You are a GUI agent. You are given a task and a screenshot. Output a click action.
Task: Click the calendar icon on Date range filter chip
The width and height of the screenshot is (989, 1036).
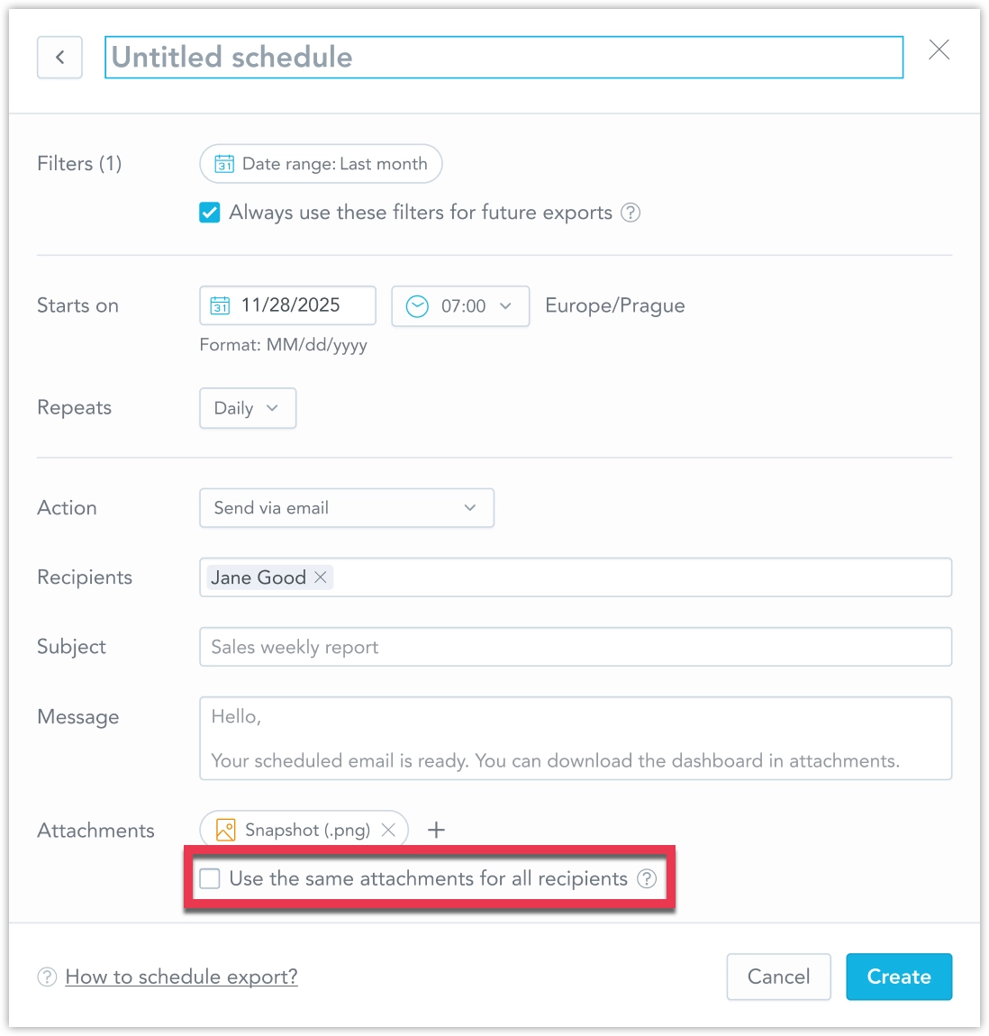click(223, 163)
